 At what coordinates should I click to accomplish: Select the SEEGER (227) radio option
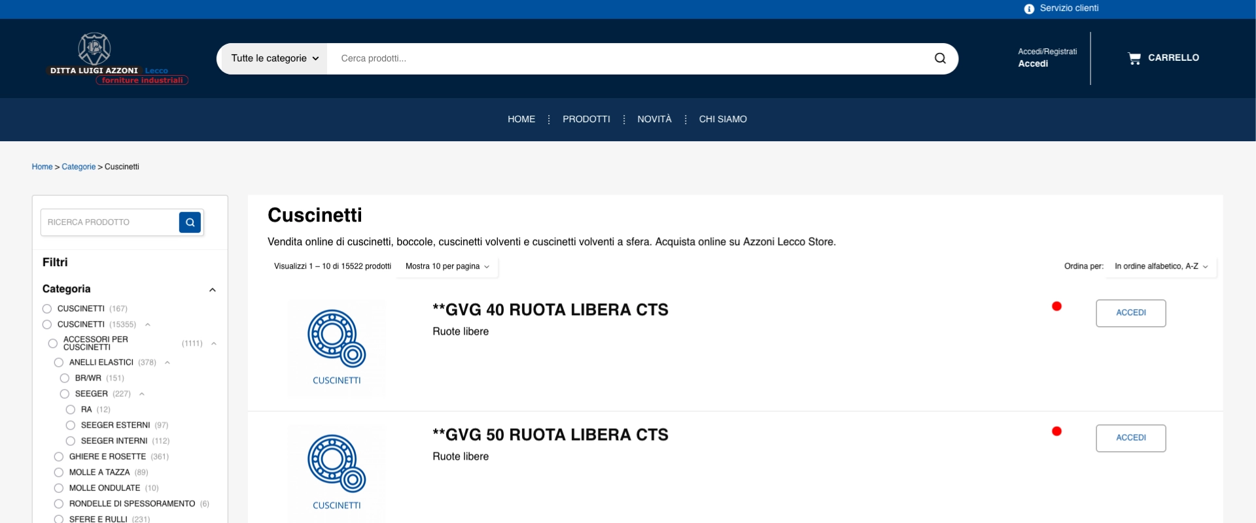click(65, 394)
